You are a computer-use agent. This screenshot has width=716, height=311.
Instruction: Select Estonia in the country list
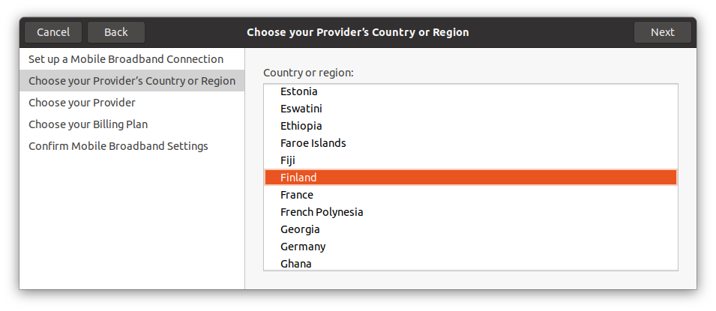pos(299,91)
